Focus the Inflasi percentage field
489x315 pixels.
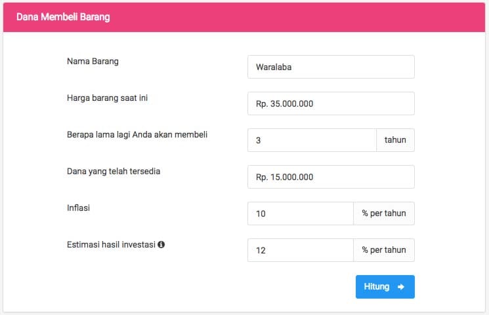(300, 213)
